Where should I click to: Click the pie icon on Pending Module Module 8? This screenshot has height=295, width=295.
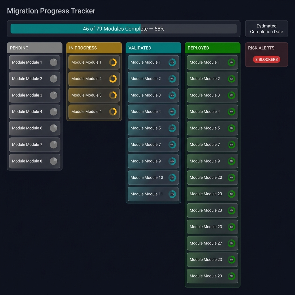(53, 161)
